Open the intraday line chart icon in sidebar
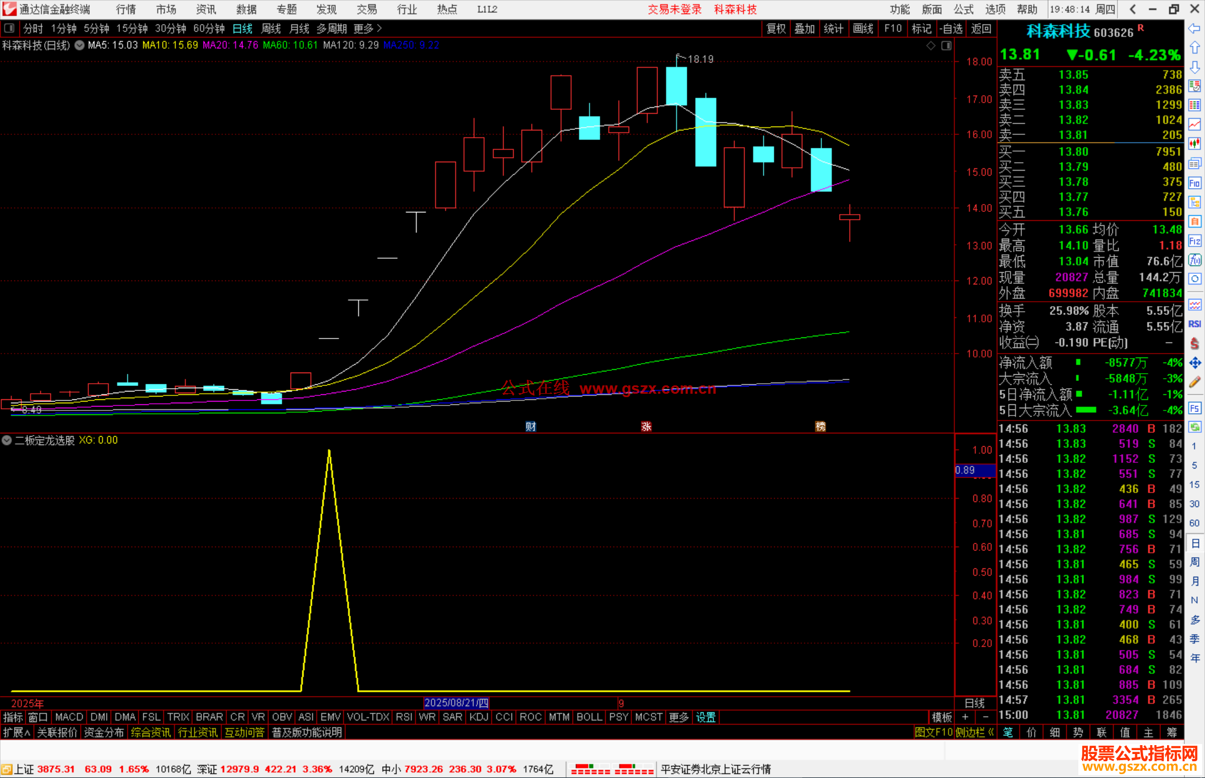The image size is (1205, 778). (x=1194, y=124)
